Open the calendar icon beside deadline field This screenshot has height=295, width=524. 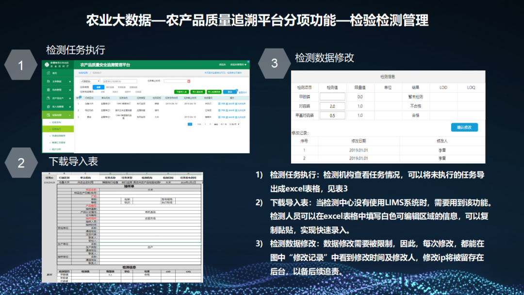pos(189,81)
